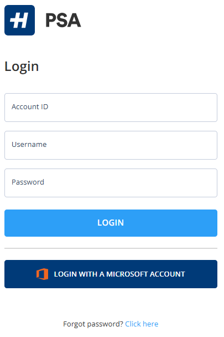Click the Password placeholder label

[28, 182]
